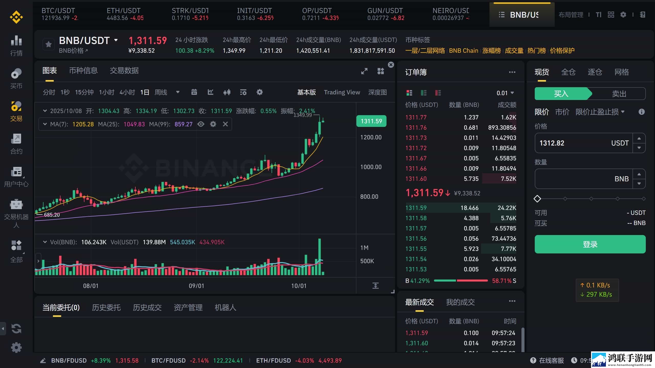This screenshot has width=655, height=368.
Task: Open 我的成交 my trades tab
Action: click(x=460, y=302)
